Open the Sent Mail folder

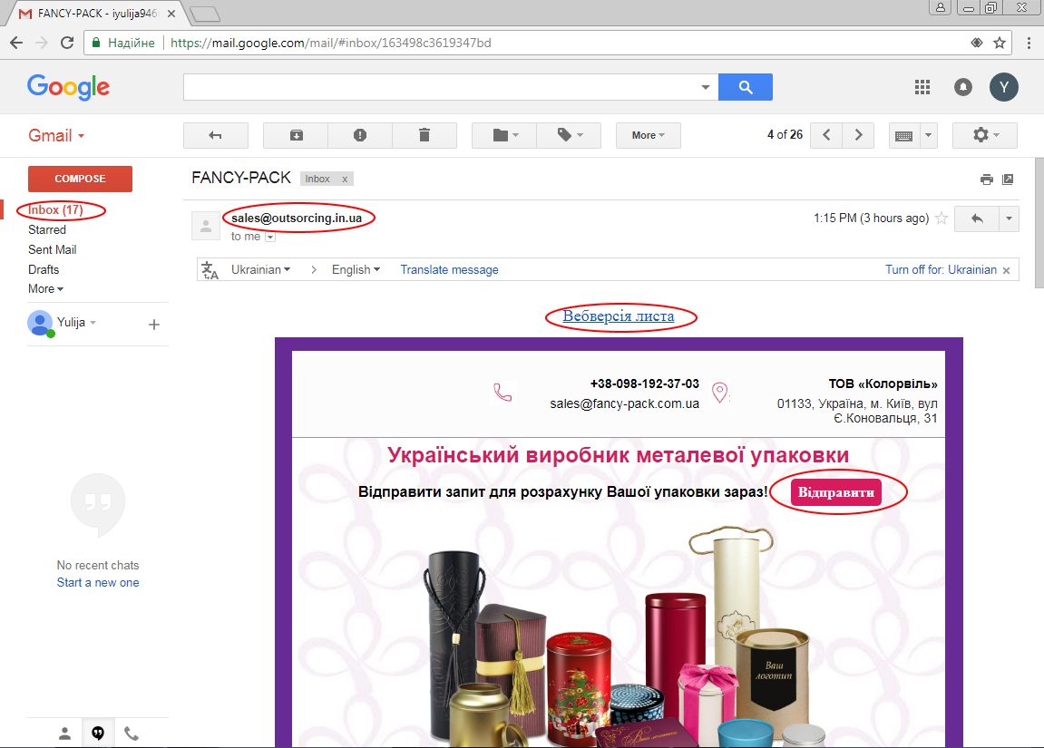pos(52,249)
